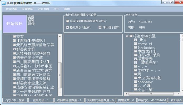Check the 天风证券赢家首选②群 group

click(14, 45)
